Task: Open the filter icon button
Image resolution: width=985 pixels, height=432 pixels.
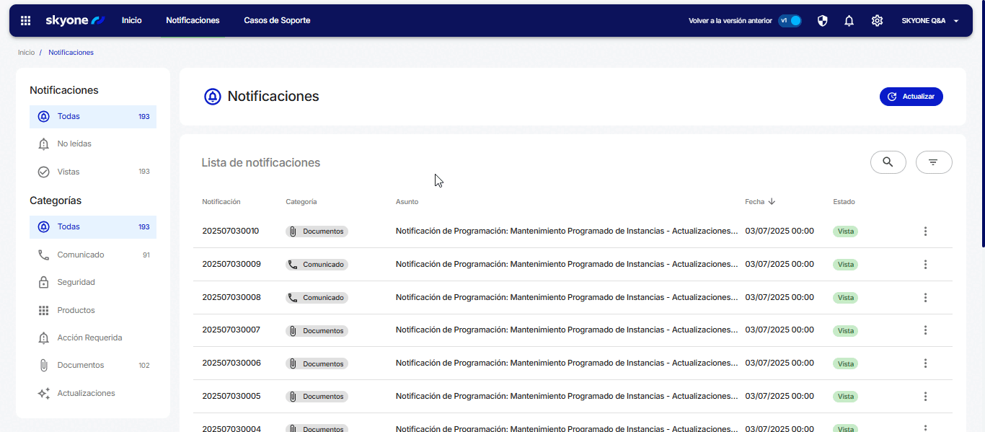Action: (933, 162)
